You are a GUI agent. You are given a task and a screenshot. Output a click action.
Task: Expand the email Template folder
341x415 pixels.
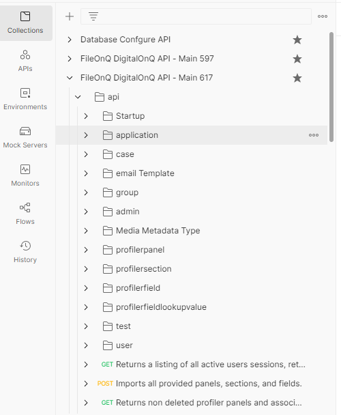pos(86,173)
